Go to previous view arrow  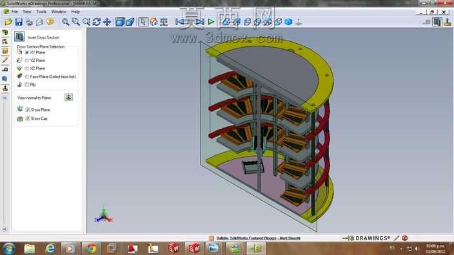pyautogui.click(x=180, y=22)
